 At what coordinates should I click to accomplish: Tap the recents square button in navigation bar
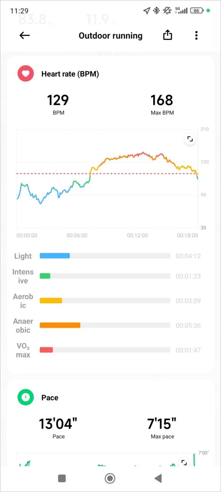[x=61, y=478]
